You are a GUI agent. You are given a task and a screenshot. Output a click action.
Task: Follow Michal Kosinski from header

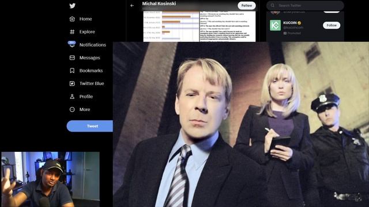point(247,5)
